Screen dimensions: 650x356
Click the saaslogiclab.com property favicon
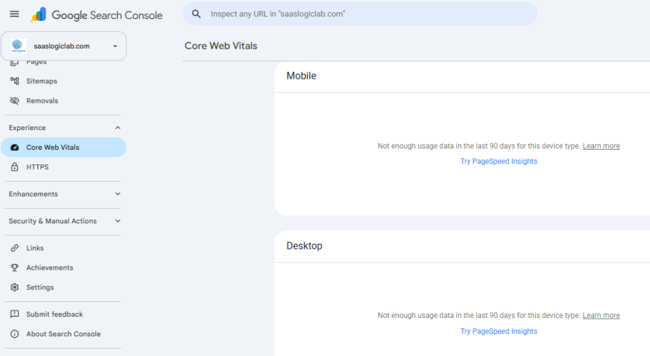coord(18,46)
